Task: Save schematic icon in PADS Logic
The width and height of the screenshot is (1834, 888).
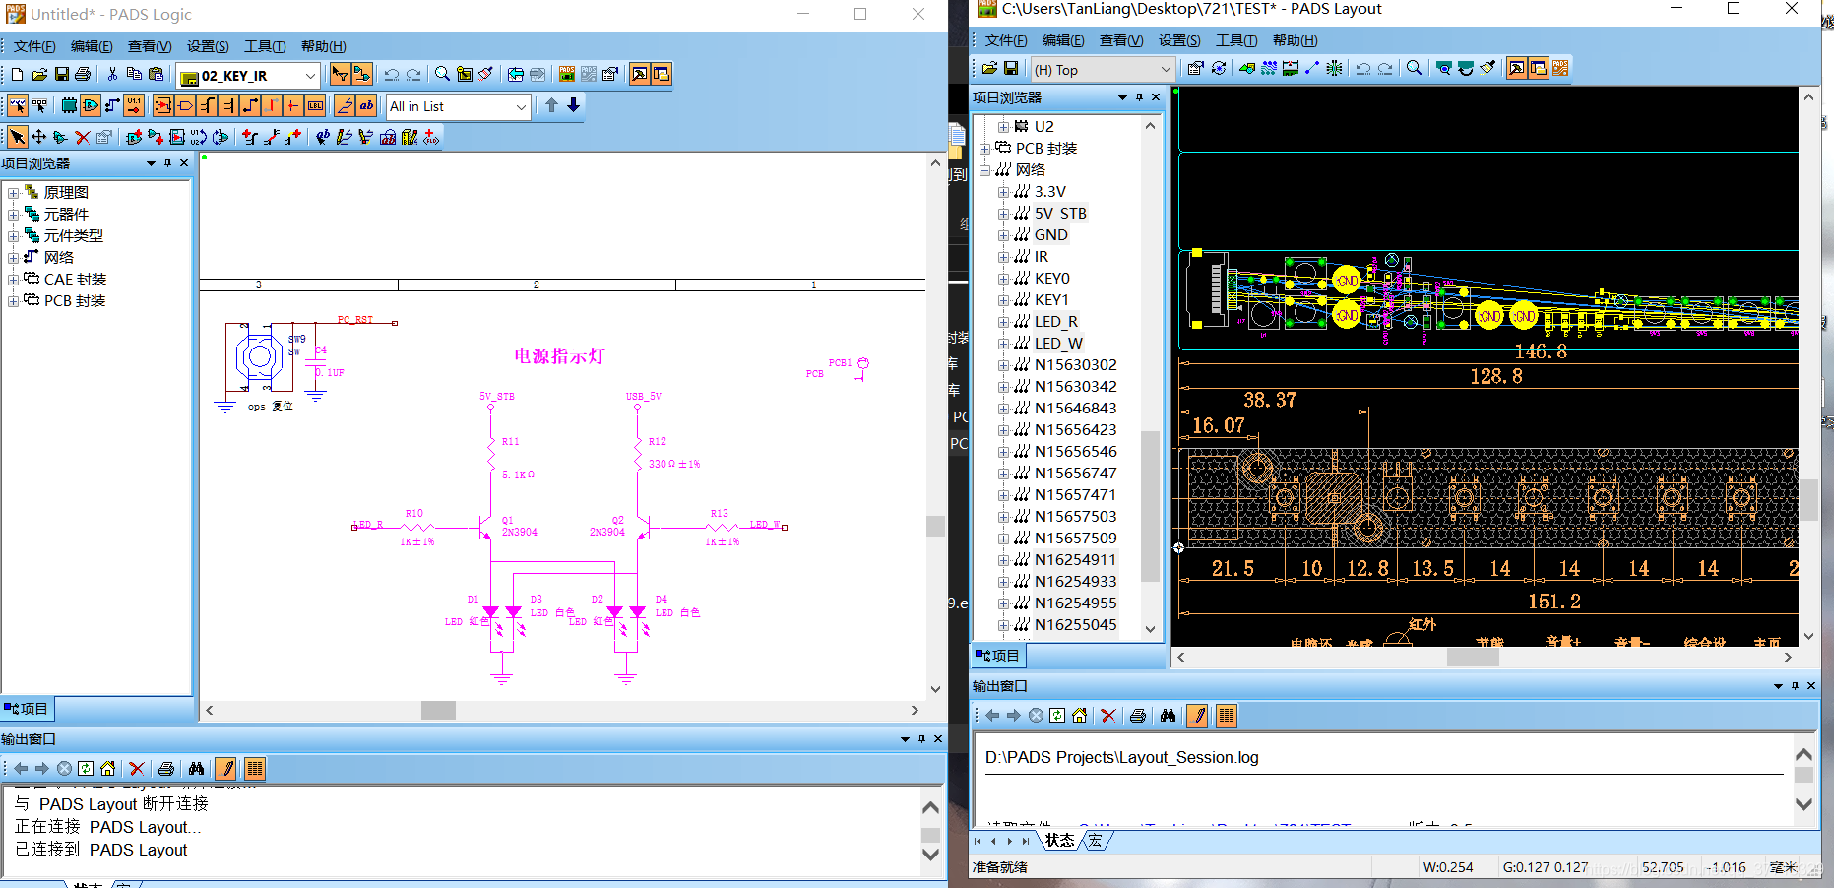Action: point(61,74)
